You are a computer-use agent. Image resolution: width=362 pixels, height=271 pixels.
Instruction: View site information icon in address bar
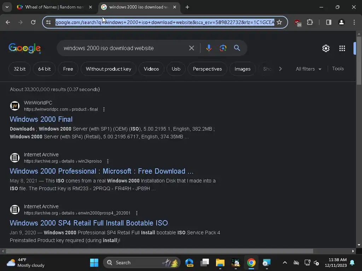(x=48, y=22)
